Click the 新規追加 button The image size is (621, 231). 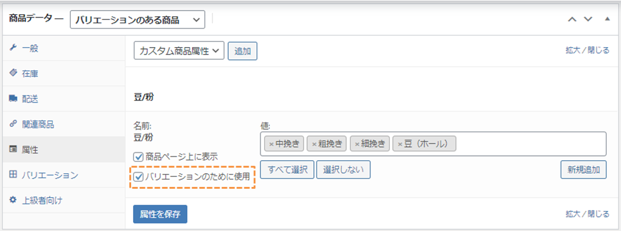coord(584,170)
